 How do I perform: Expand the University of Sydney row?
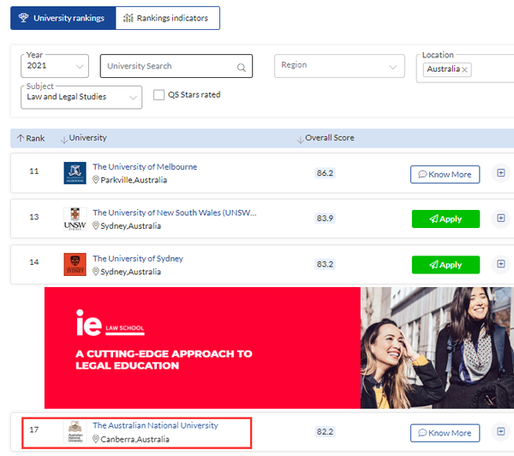pos(500,264)
